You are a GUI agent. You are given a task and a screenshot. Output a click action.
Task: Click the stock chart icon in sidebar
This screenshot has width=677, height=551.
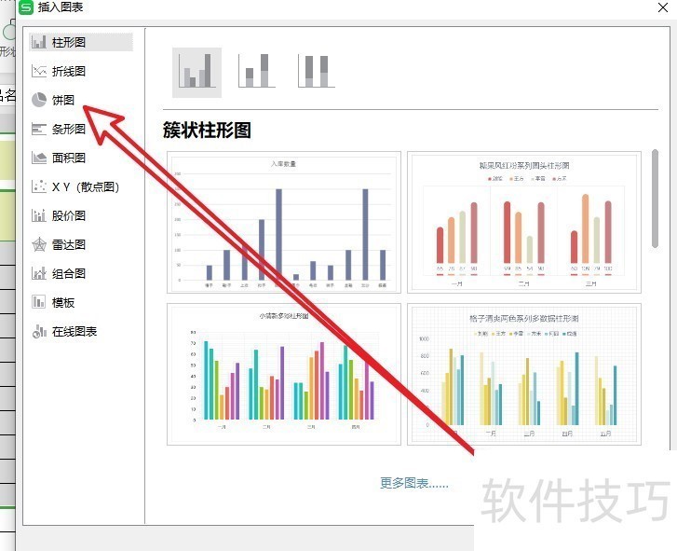[x=39, y=215]
